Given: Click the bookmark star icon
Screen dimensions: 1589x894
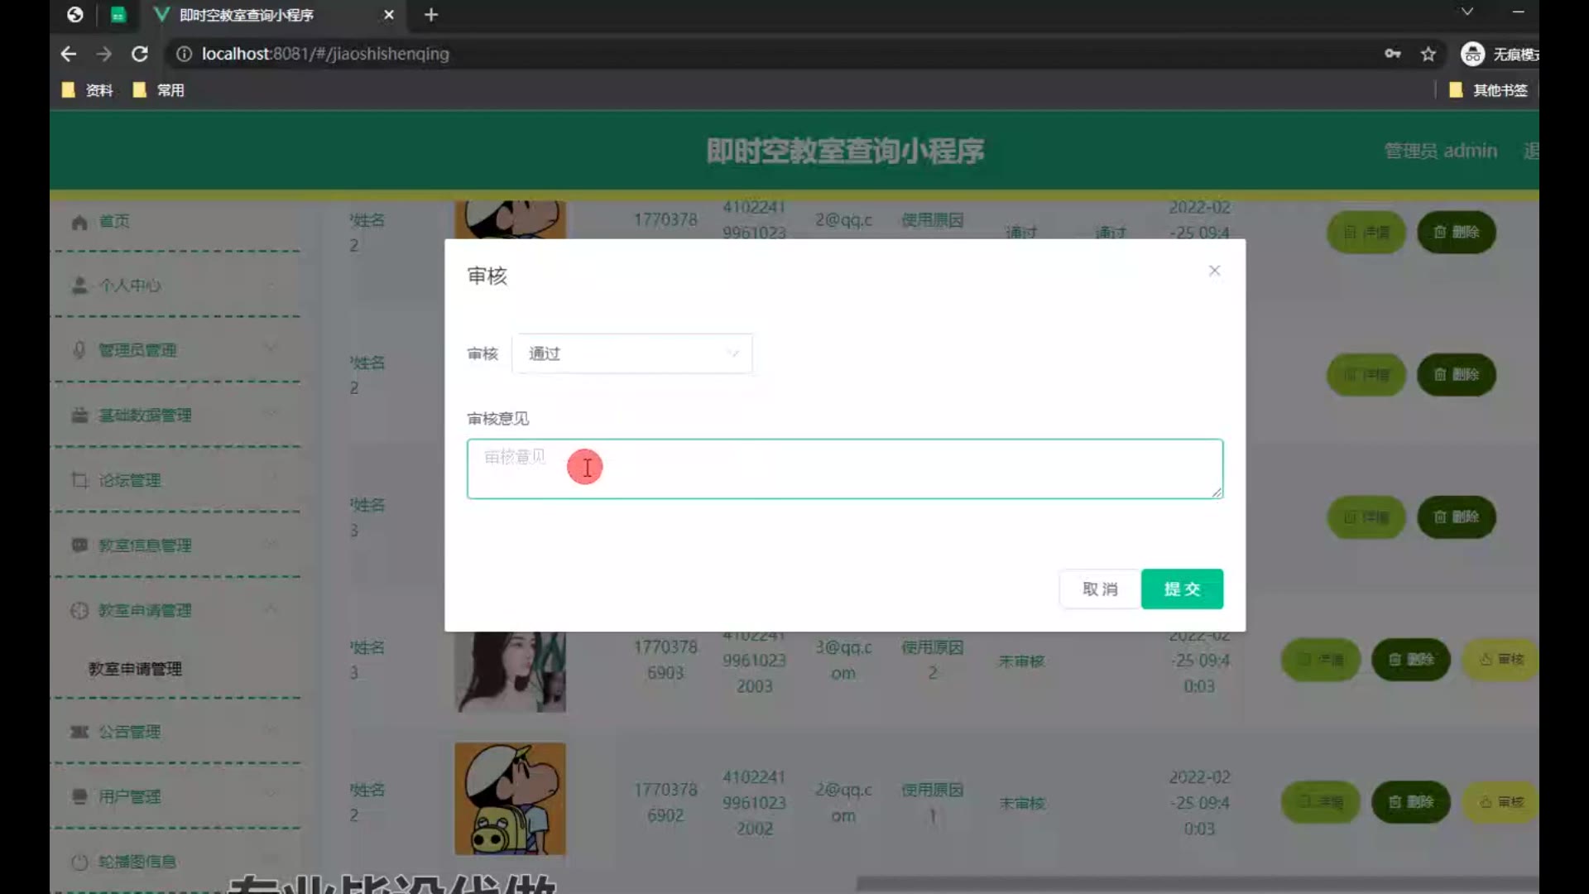Looking at the screenshot, I should pyautogui.click(x=1428, y=54).
